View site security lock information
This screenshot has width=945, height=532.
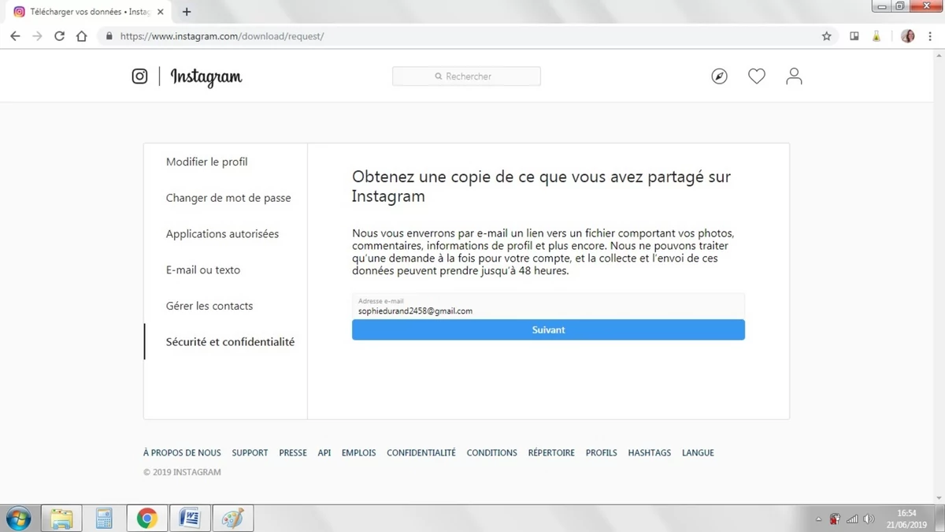pyautogui.click(x=109, y=36)
